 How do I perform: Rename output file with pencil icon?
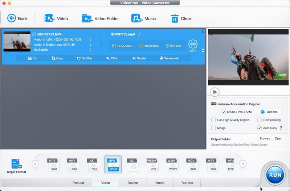click(139, 34)
